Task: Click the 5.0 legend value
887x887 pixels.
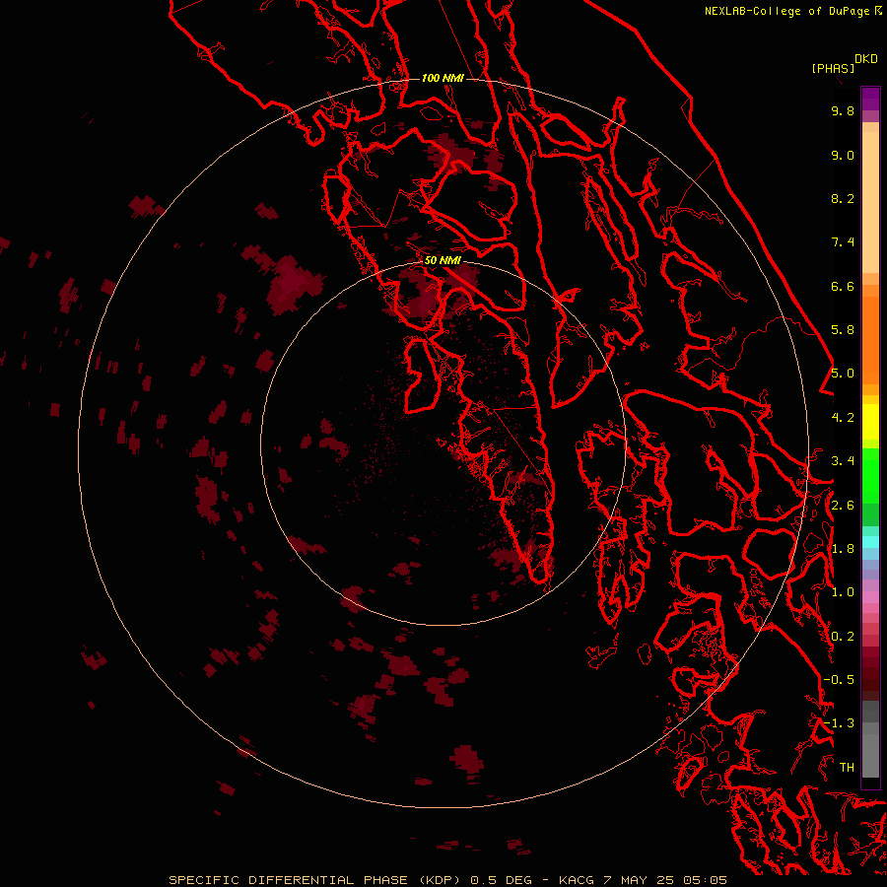Action: [x=843, y=374]
